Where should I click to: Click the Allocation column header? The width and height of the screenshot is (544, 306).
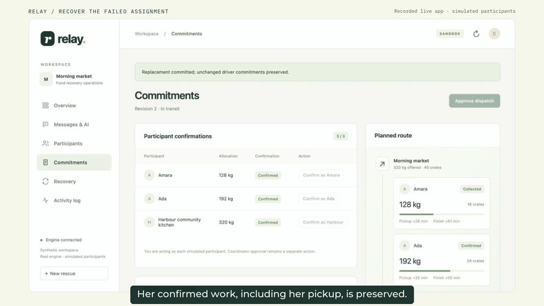click(228, 156)
